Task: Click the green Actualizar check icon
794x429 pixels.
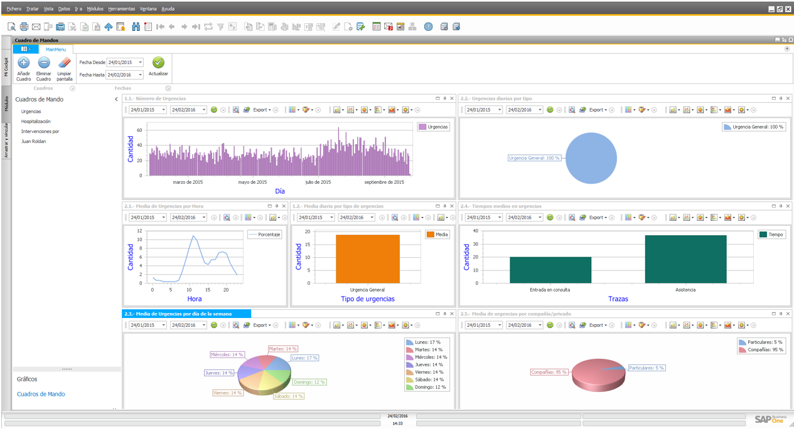Action: tap(158, 64)
